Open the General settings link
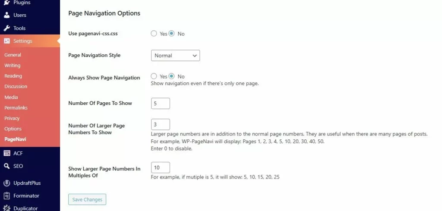This screenshot has height=211, width=442. tap(13, 55)
